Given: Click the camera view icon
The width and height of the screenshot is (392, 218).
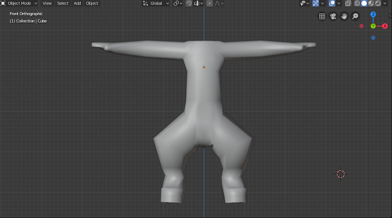Looking at the screenshot, I should point(333,16).
